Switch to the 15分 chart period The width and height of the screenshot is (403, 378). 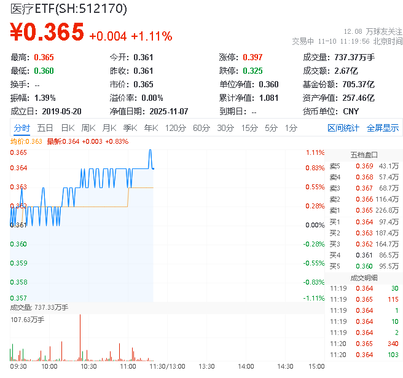coord(249,128)
